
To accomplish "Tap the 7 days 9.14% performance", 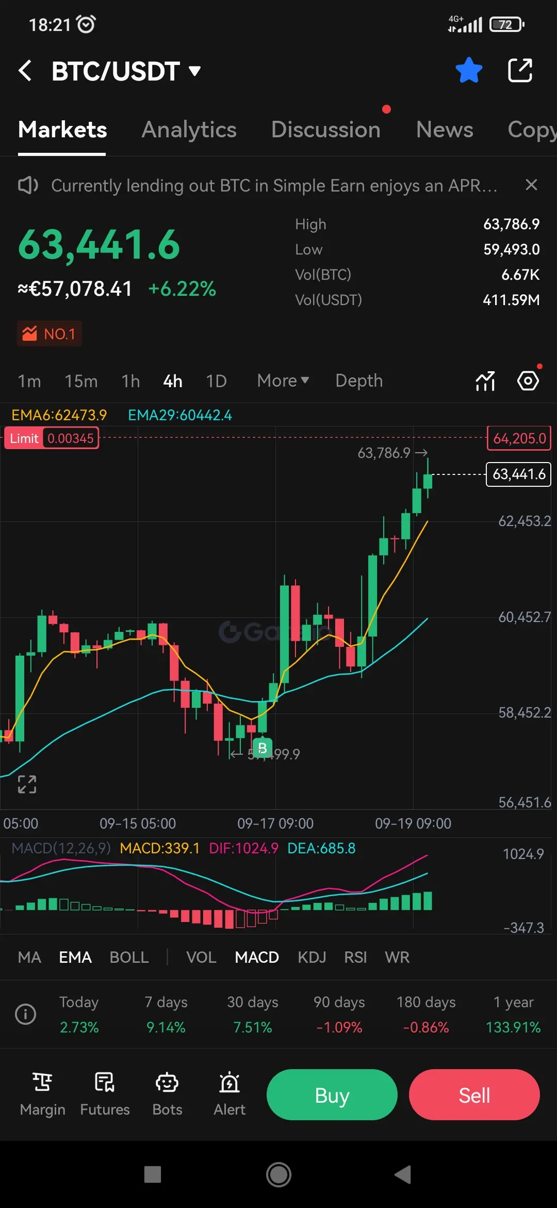I will pyautogui.click(x=166, y=1014).
